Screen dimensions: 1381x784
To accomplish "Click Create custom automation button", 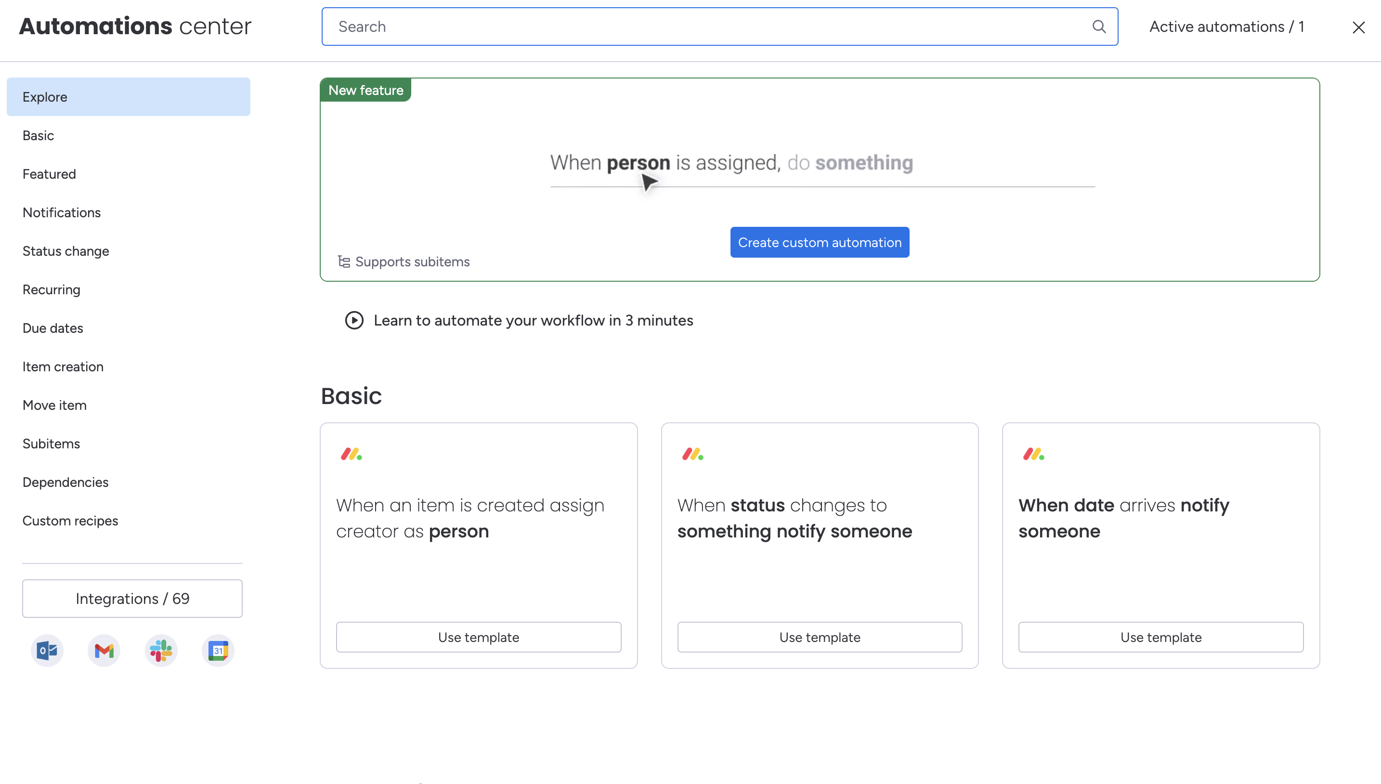I will [820, 242].
